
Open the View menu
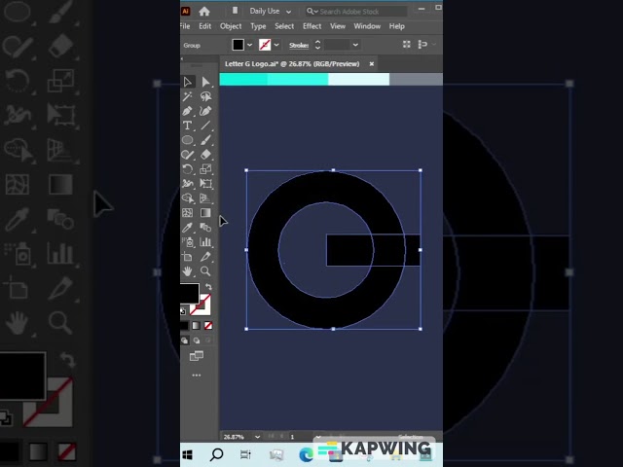click(338, 26)
